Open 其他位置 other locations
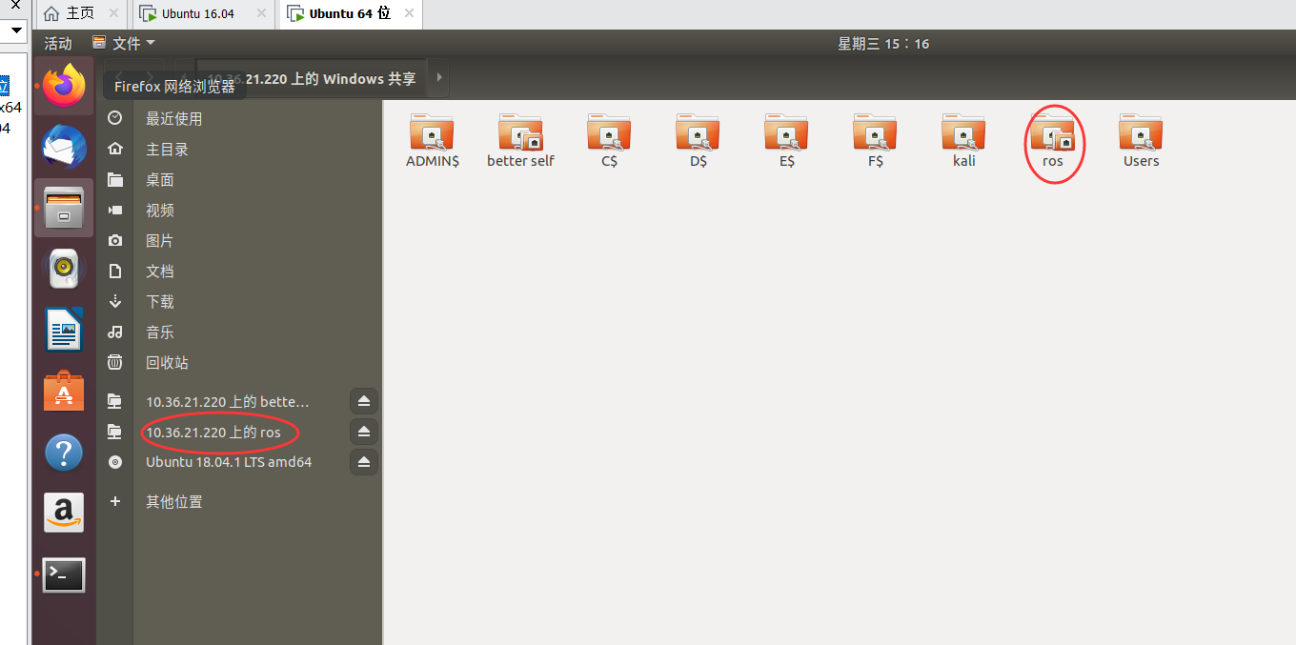 [238, 501]
